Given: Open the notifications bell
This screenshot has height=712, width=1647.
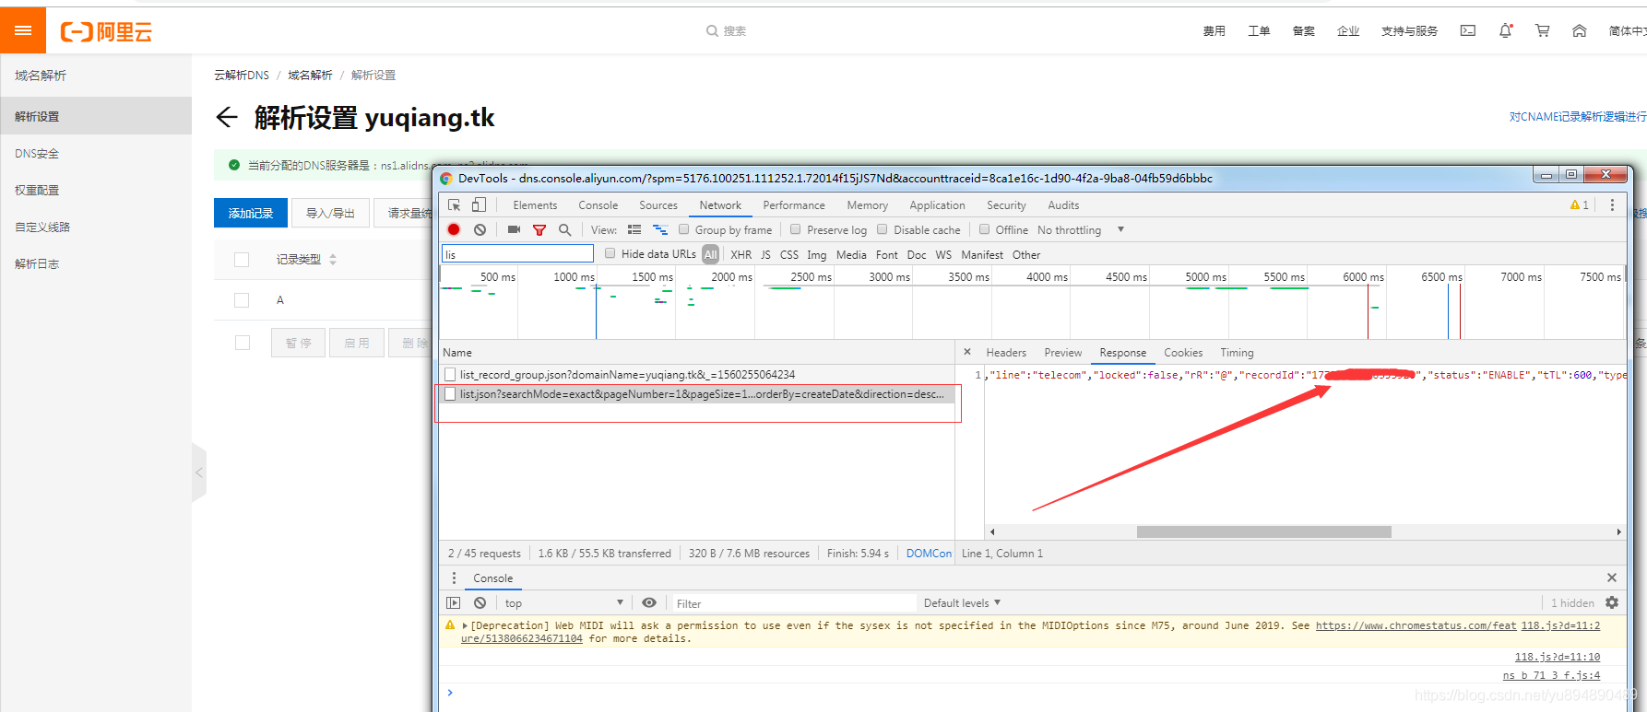Looking at the screenshot, I should coord(1505,30).
